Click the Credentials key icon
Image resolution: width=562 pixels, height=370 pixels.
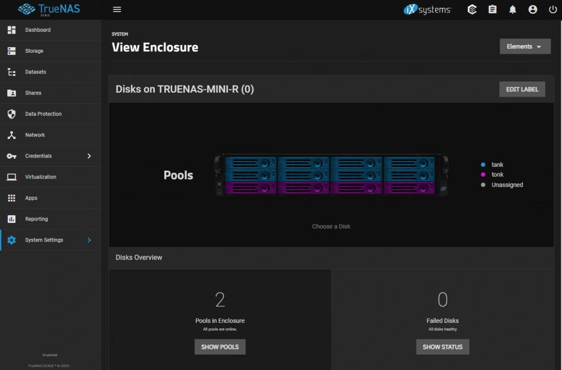point(12,156)
